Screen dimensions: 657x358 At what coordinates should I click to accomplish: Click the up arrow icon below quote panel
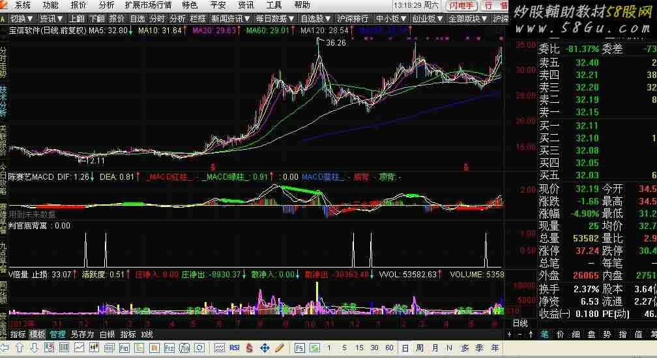[x=531, y=334]
